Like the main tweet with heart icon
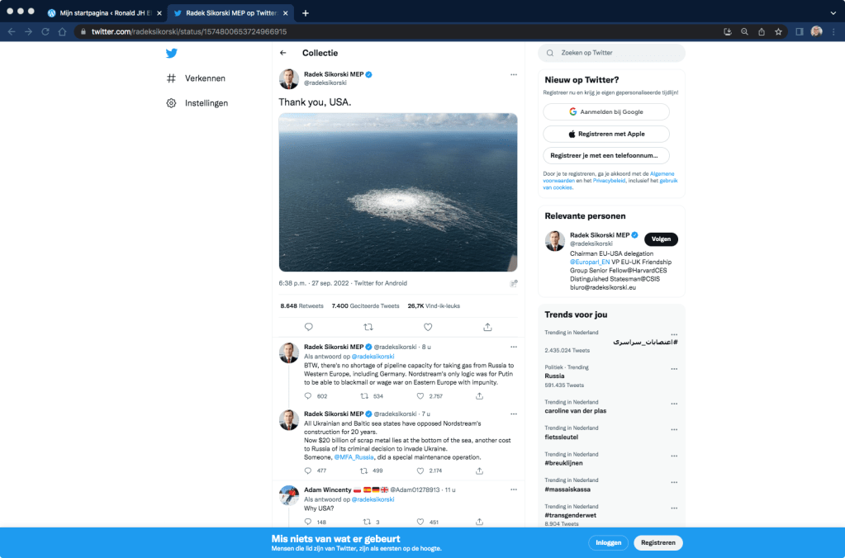 (x=428, y=327)
